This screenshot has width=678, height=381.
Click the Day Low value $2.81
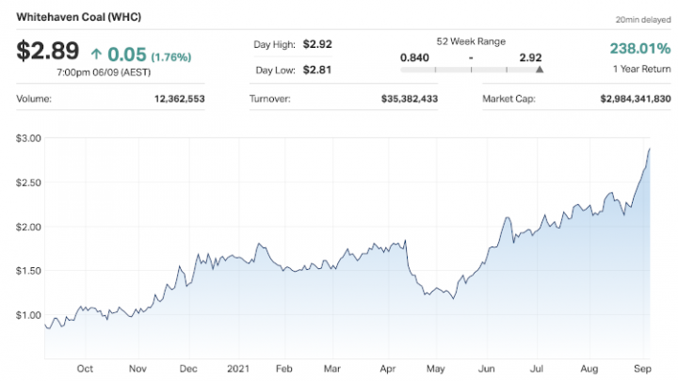(x=317, y=70)
